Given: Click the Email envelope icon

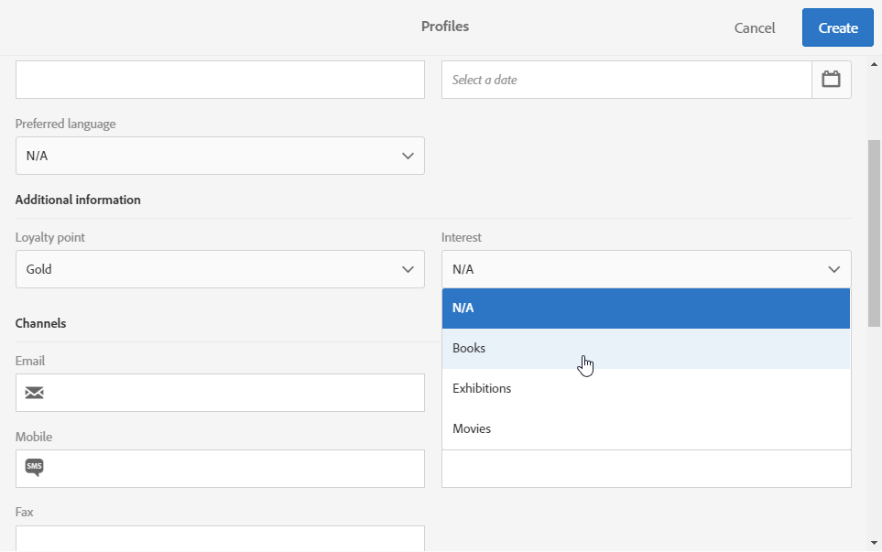Looking at the screenshot, I should click(34, 393).
